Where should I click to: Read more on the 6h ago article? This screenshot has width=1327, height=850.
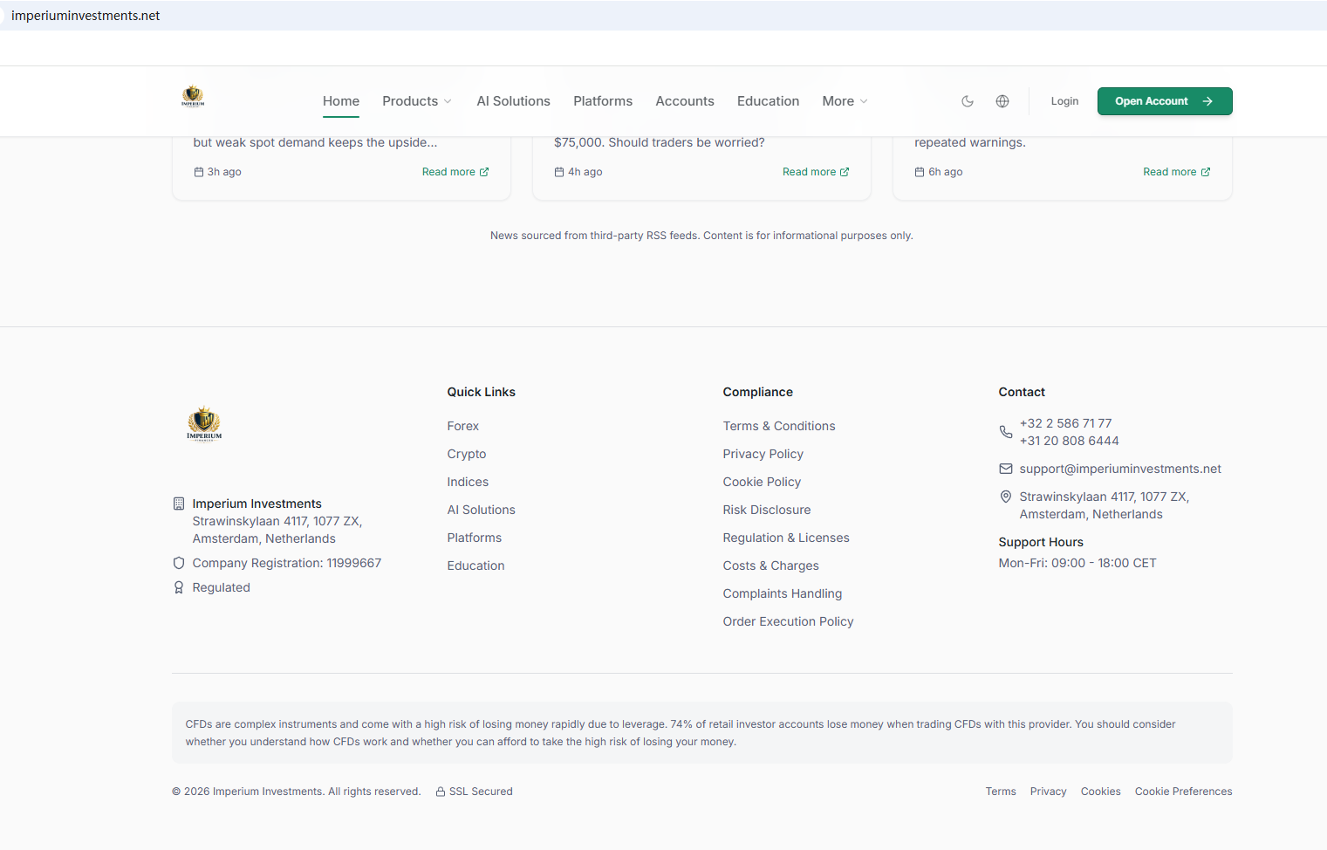[1175, 172]
